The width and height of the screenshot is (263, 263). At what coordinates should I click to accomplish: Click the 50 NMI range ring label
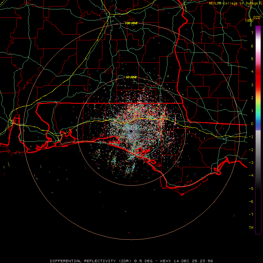[x=131, y=77]
